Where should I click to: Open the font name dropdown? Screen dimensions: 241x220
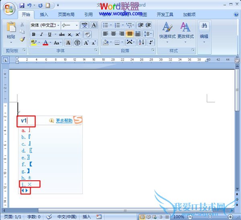[x=58, y=25]
